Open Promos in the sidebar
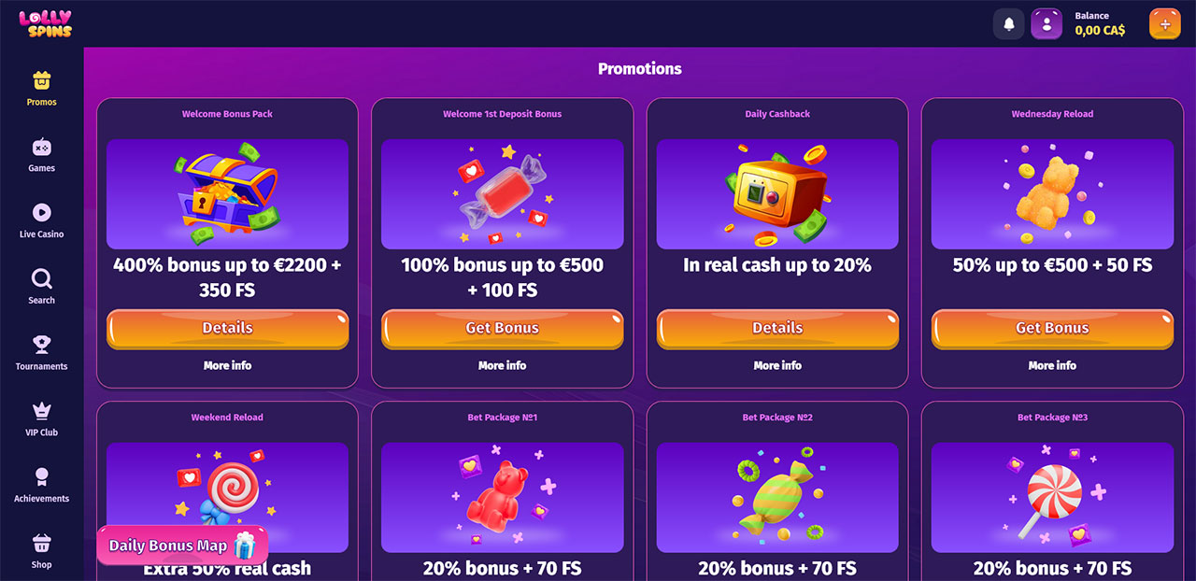 point(41,88)
